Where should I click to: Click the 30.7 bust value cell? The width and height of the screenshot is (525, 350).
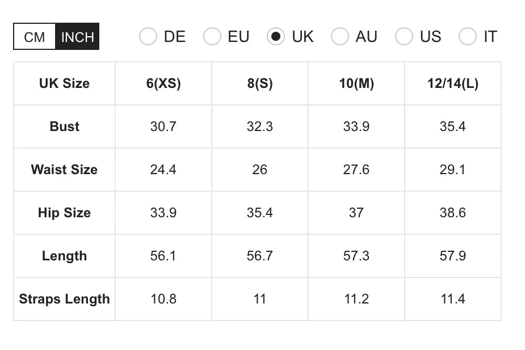[x=163, y=126]
